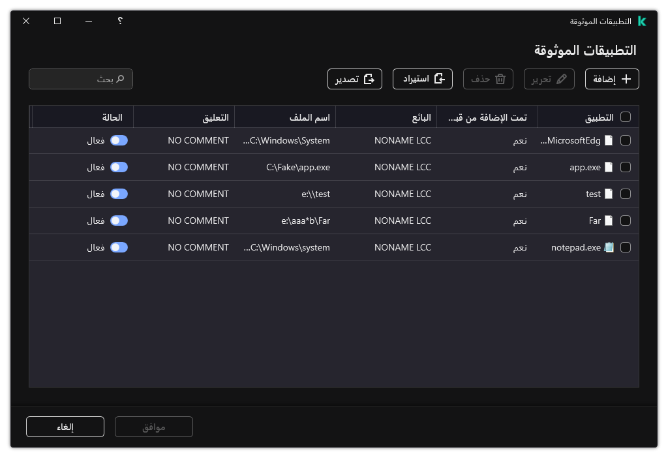668x458 pixels.
Task: Click the إلغاء button
Action: (65, 426)
